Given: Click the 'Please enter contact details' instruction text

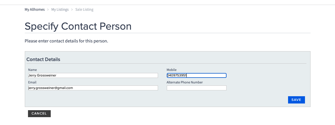Looking at the screenshot, I should [66, 41].
